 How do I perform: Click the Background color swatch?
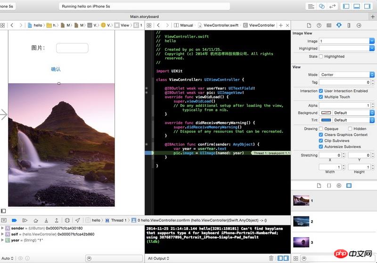pos(326,113)
